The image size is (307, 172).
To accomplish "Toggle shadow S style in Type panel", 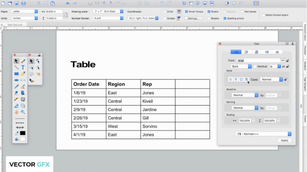I will [x=246, y=79].
